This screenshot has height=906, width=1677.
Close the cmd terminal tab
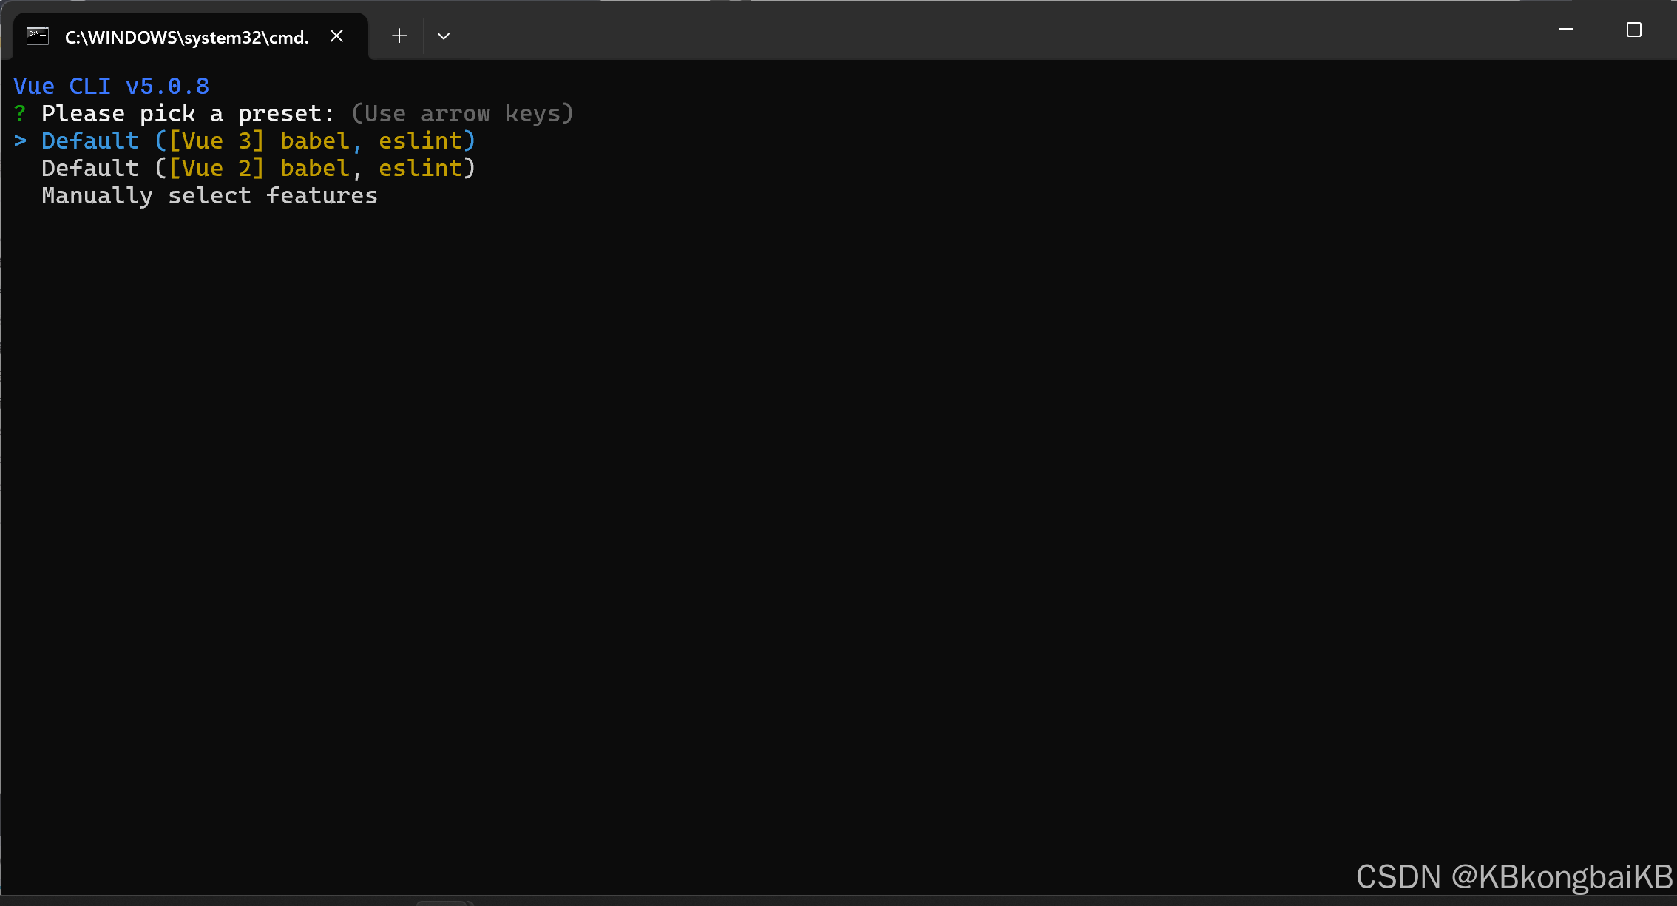coord(336,36)
